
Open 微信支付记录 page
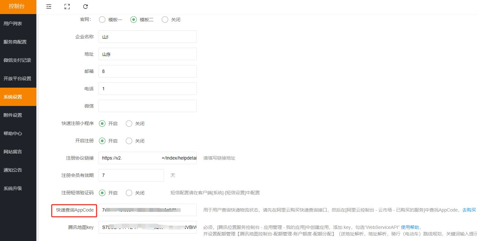(x=18, y=60)
